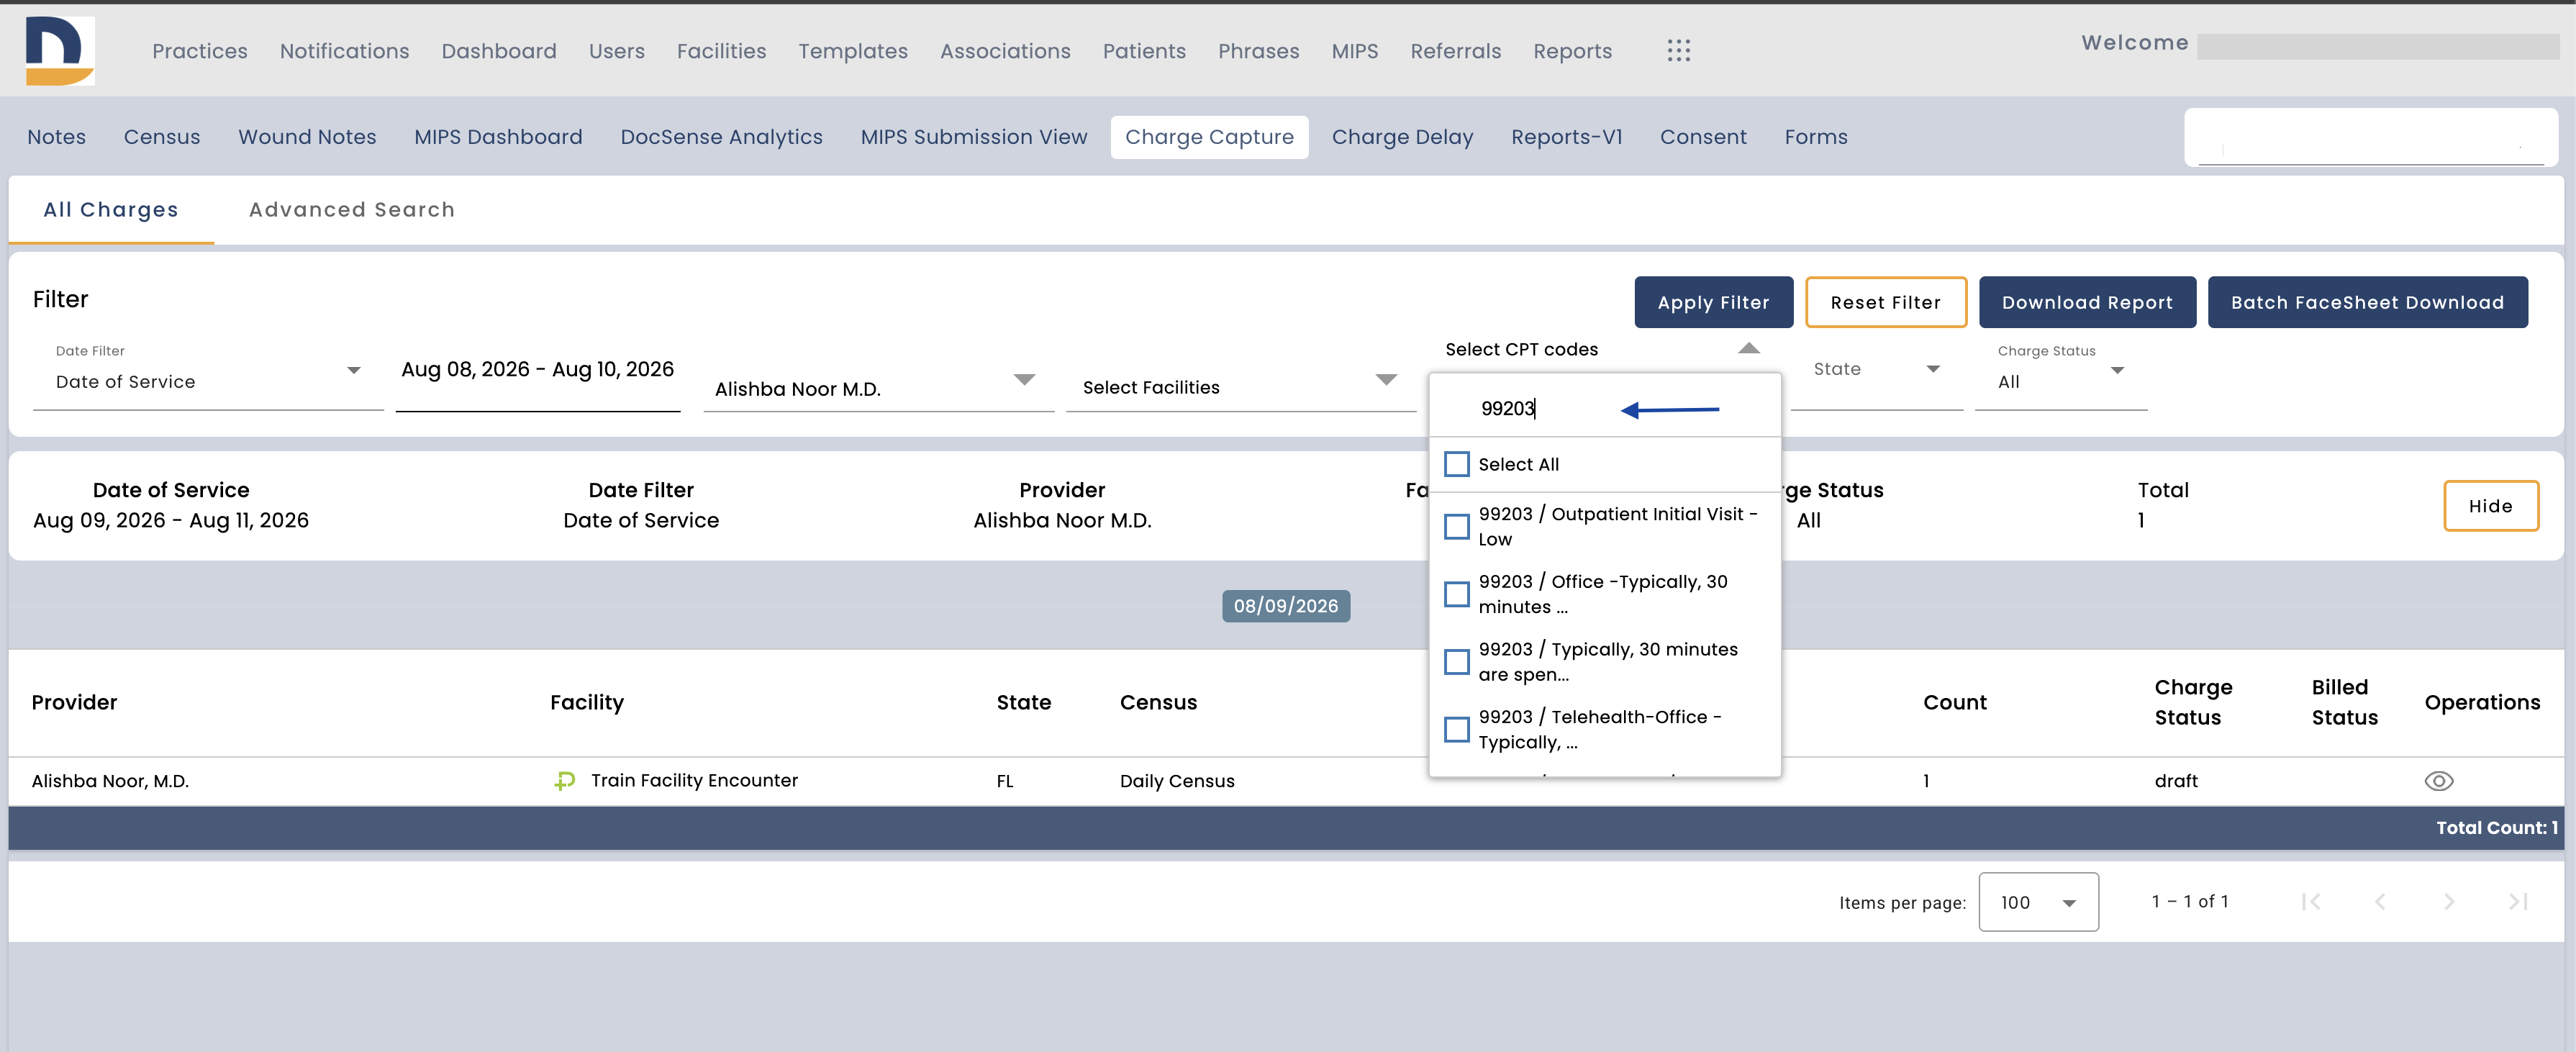2576x1052 pixels.
Task: Click the Alishba Noor, M.D. provider cell
Action: pos(110,781)
